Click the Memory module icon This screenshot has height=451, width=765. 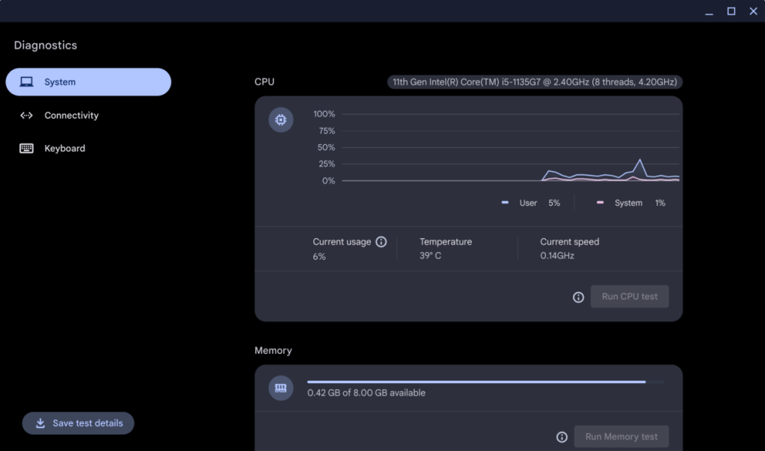[281, 388]
